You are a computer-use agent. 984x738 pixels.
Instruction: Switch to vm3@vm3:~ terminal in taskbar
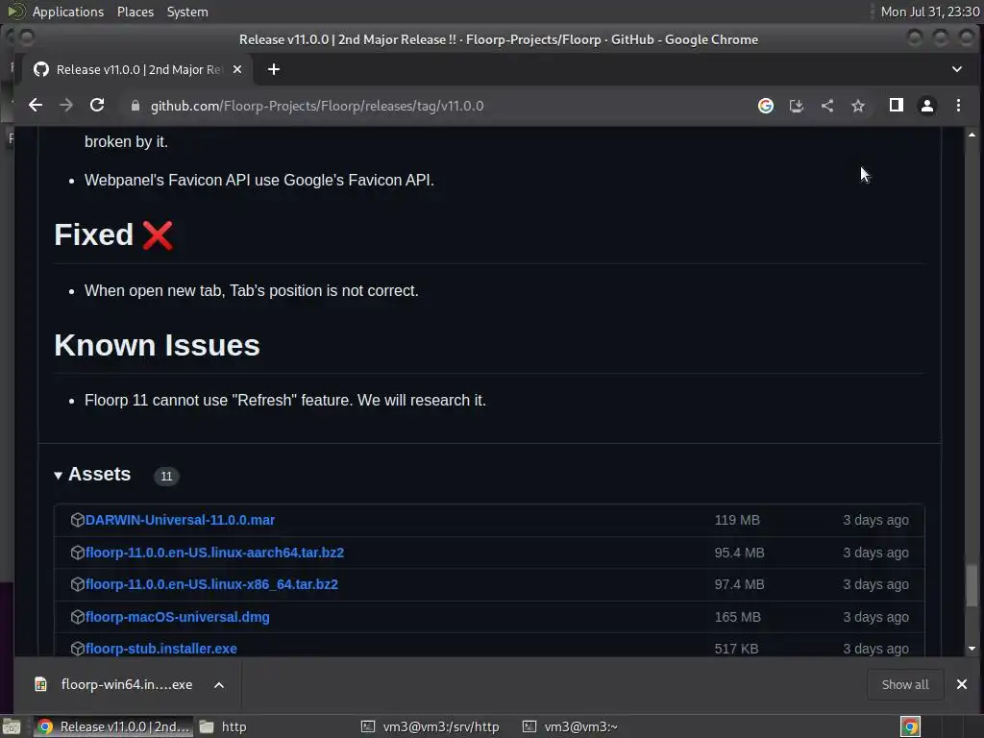[x=571, y=726]
